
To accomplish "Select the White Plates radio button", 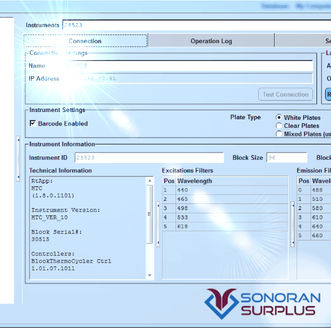I will (279, 117).
